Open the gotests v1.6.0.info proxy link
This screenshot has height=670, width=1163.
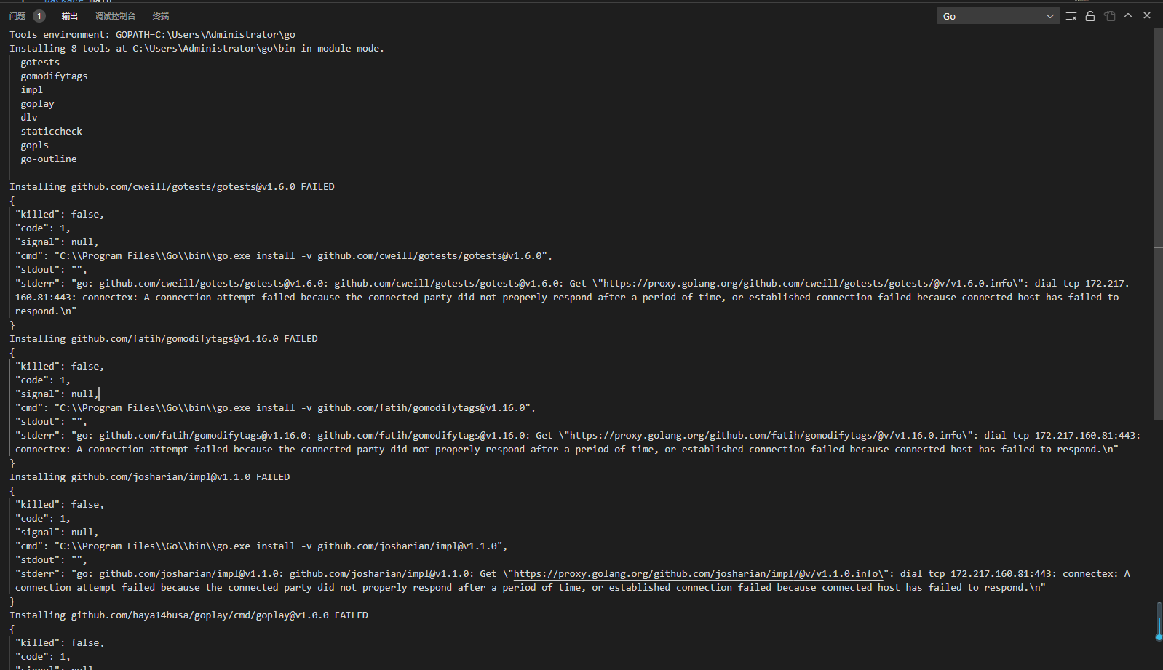[x=810, y=284]
